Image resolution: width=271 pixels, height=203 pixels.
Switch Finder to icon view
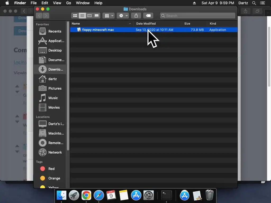click(75, 16)
